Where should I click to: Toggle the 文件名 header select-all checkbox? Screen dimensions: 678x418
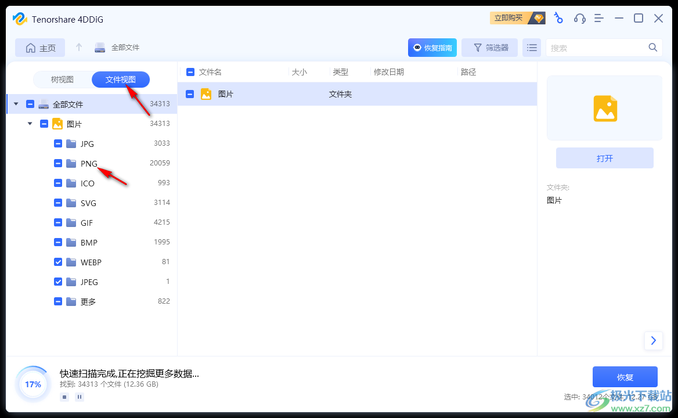click(x=190, y=72)
